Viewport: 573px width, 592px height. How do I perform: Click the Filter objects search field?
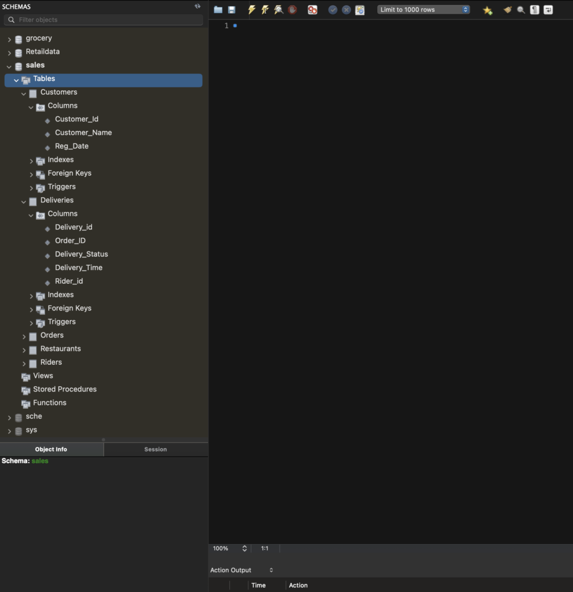pyautogui.click(x=104, y=20)
